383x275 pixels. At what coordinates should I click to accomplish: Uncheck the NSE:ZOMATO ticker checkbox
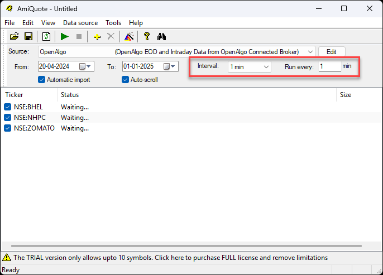(8, 128)
